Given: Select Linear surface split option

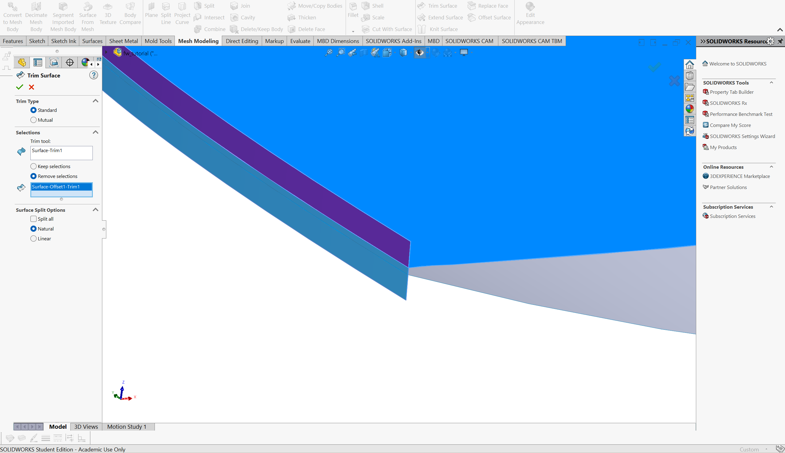Looking at the screenshot, I should click(33, 238).
